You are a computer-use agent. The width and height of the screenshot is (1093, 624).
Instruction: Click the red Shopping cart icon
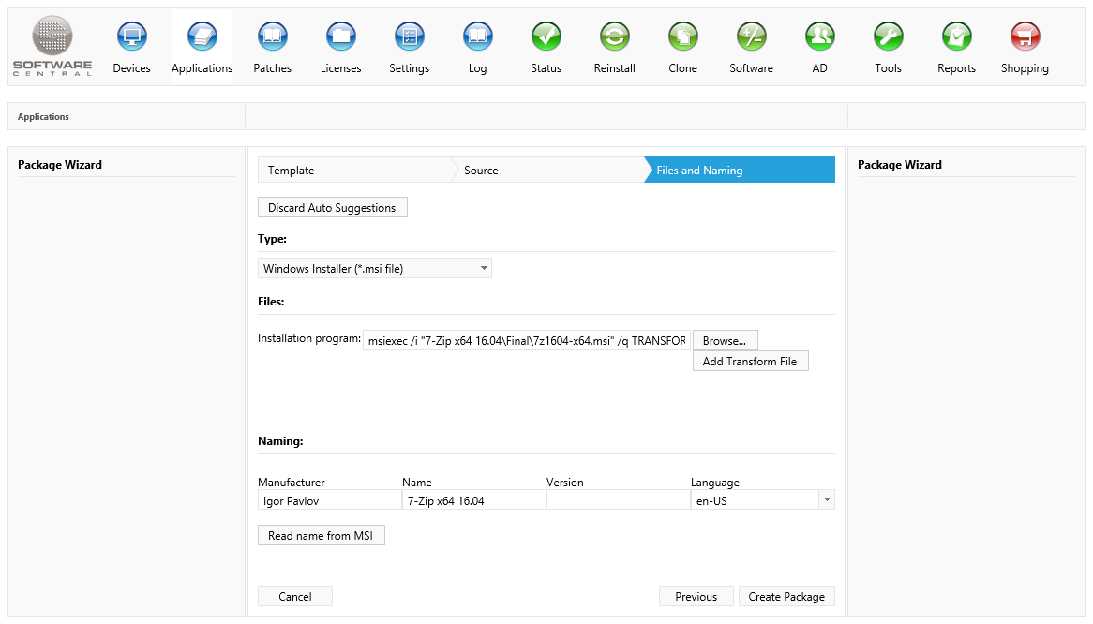pyautogui.click(x=1025, y=37)
